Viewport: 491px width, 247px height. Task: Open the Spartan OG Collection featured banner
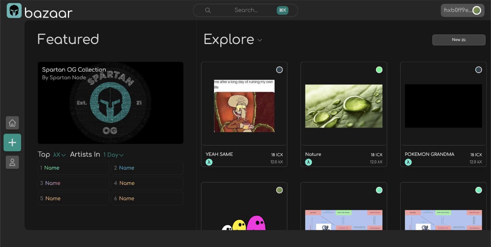coord(110,103)
